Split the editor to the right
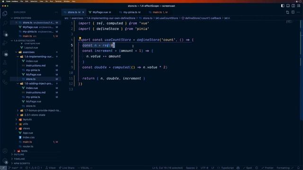Viewport: 303px width, 170px height. 293,12
